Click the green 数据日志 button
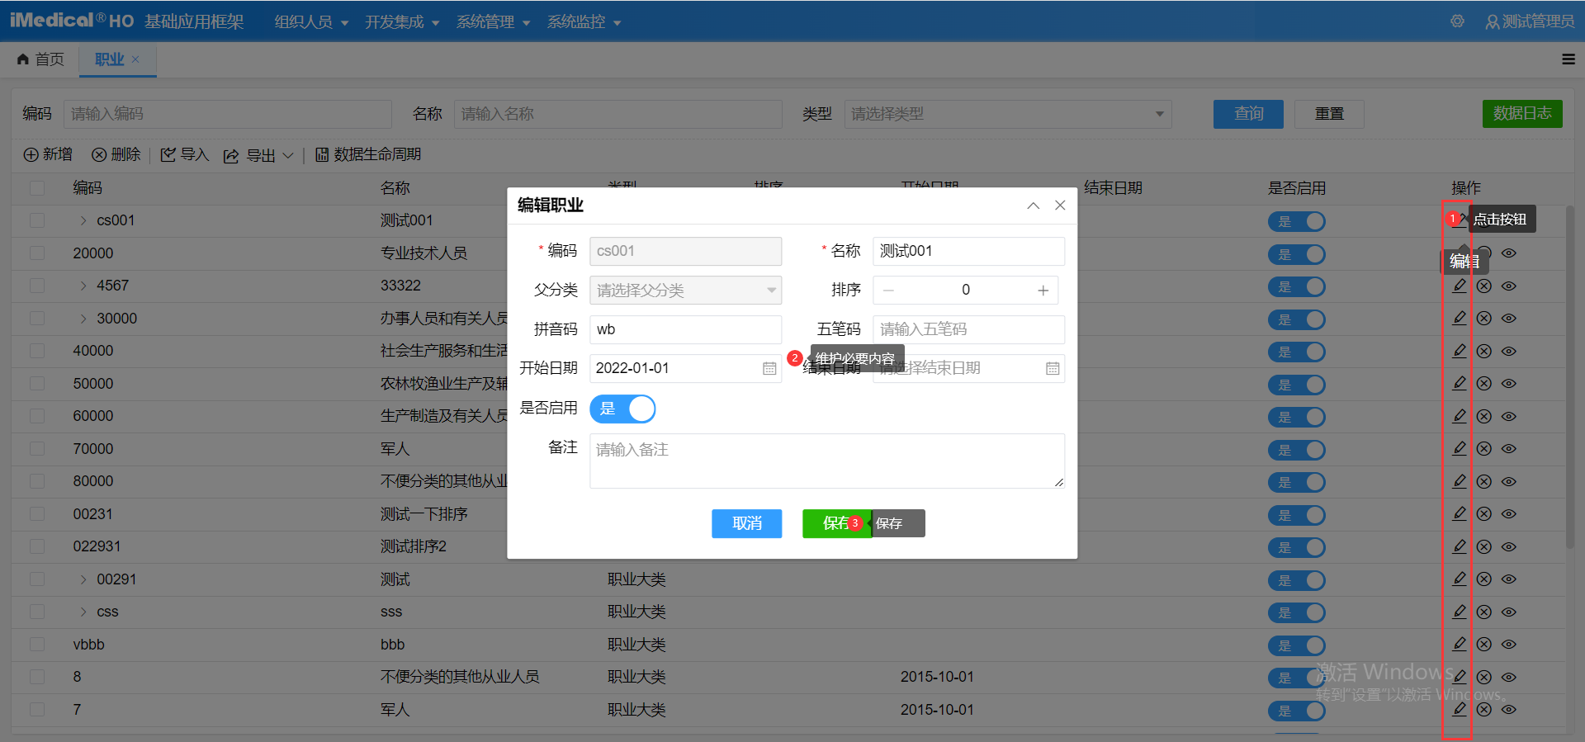 [x=1522, y=113]
